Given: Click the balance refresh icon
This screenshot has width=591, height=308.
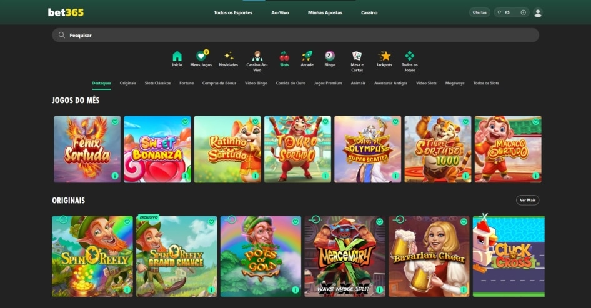Looking at the screenshot, I should point(499,12).
